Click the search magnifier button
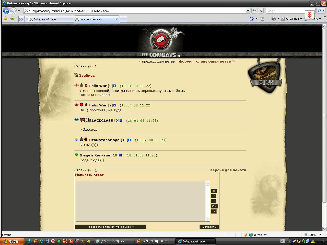Image resolution: width=327 pixels, height=245 pixels. click(x=319, y=11)
